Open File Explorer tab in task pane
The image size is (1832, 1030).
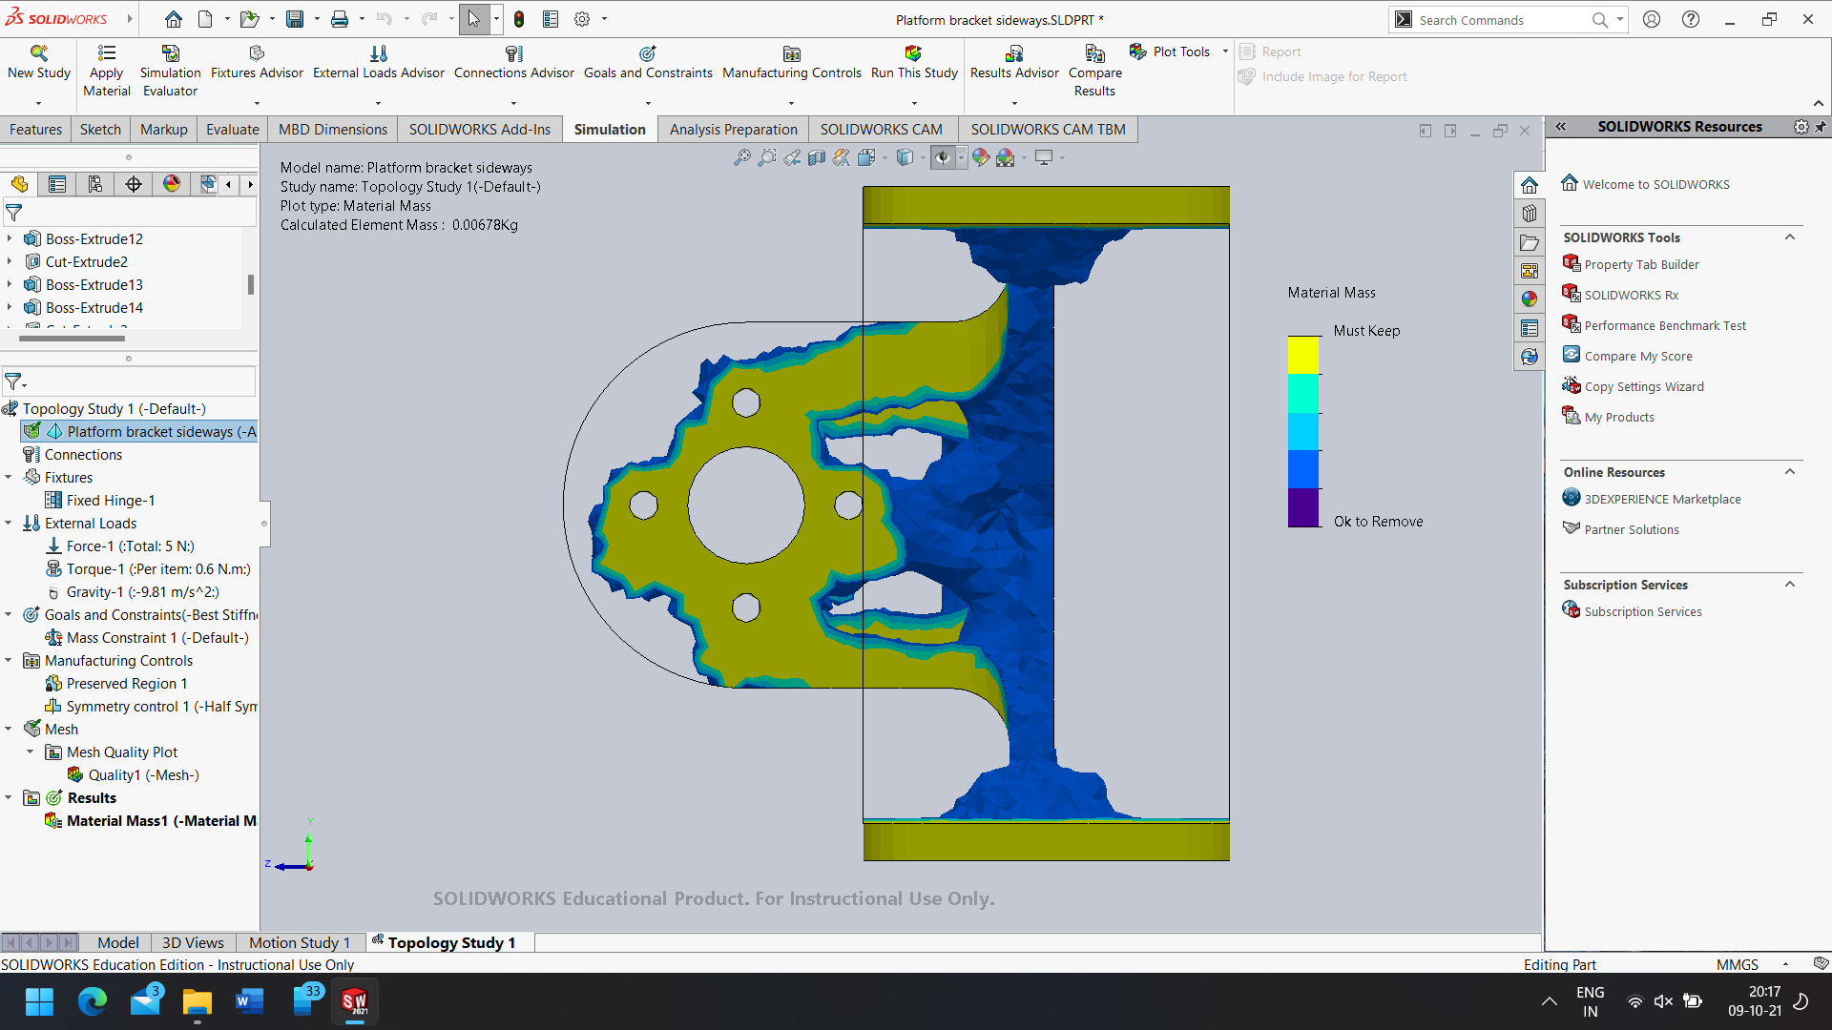coord(1530,242)
